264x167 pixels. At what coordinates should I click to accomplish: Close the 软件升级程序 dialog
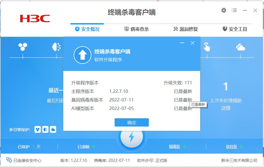pos(193,43)
